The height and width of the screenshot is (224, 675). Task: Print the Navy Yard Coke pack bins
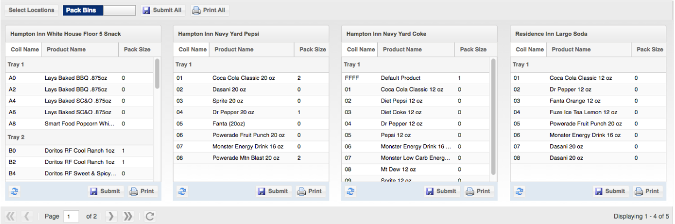tap(480, 191)
